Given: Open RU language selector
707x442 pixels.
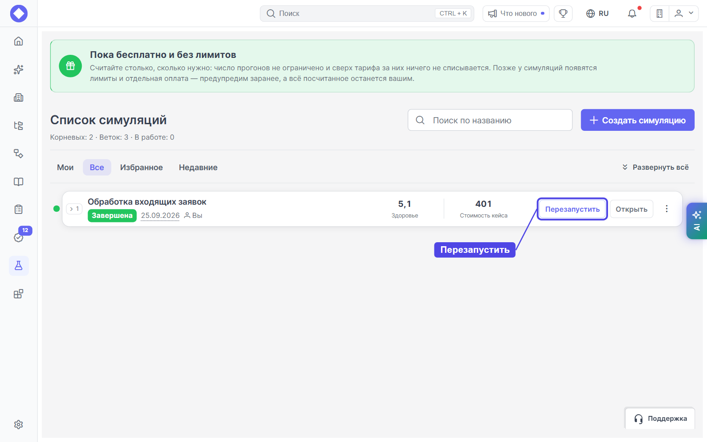Looking at the screenshot, I should pos(597,13).
